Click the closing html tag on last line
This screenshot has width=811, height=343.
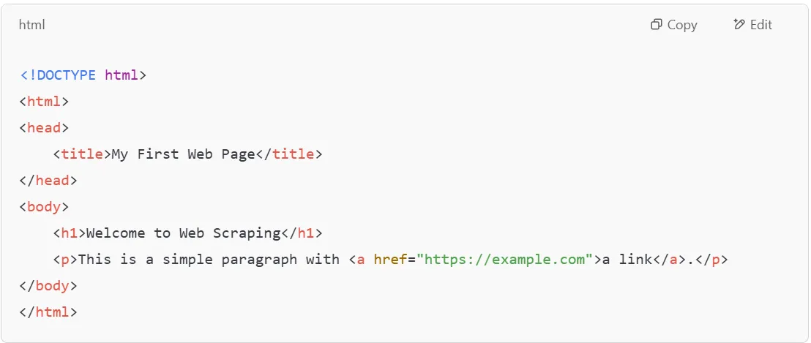[x=48, y=312]
